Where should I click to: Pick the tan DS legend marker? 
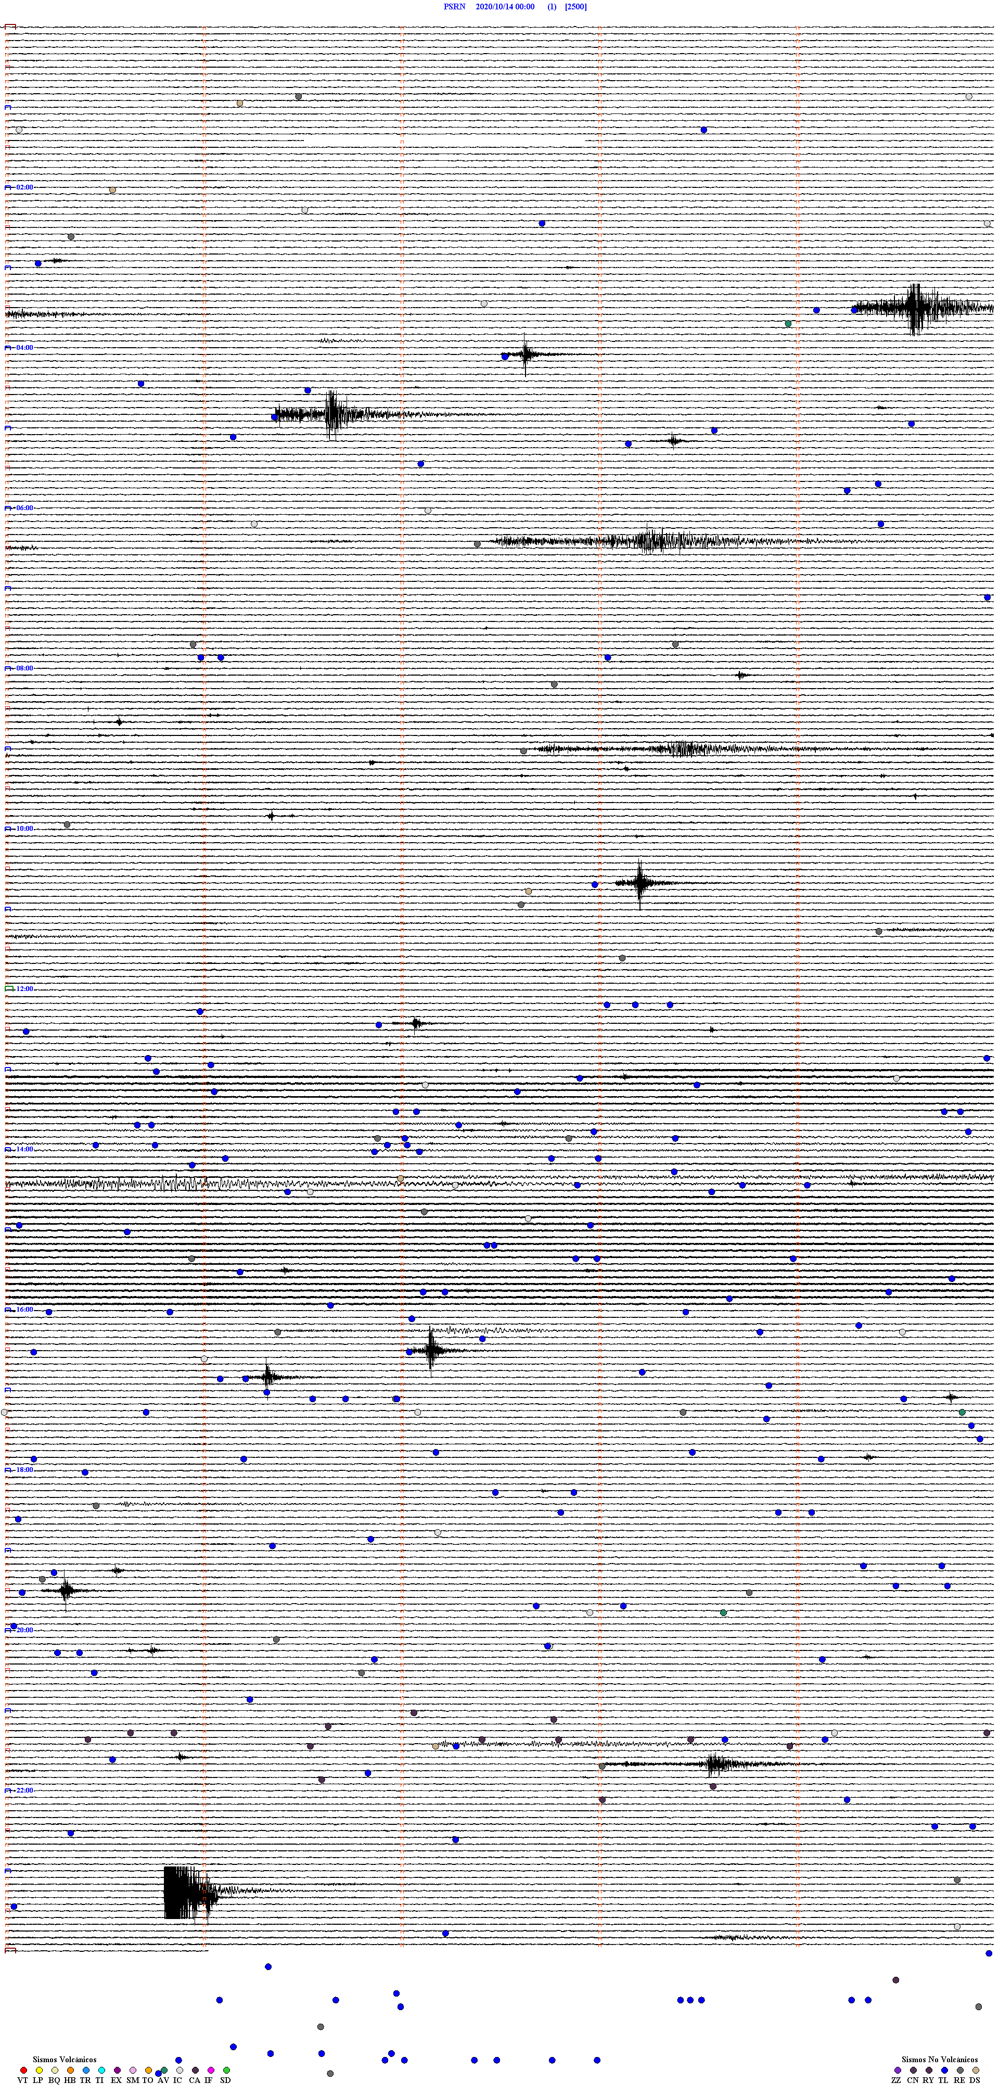click(x=976, y=2070)
